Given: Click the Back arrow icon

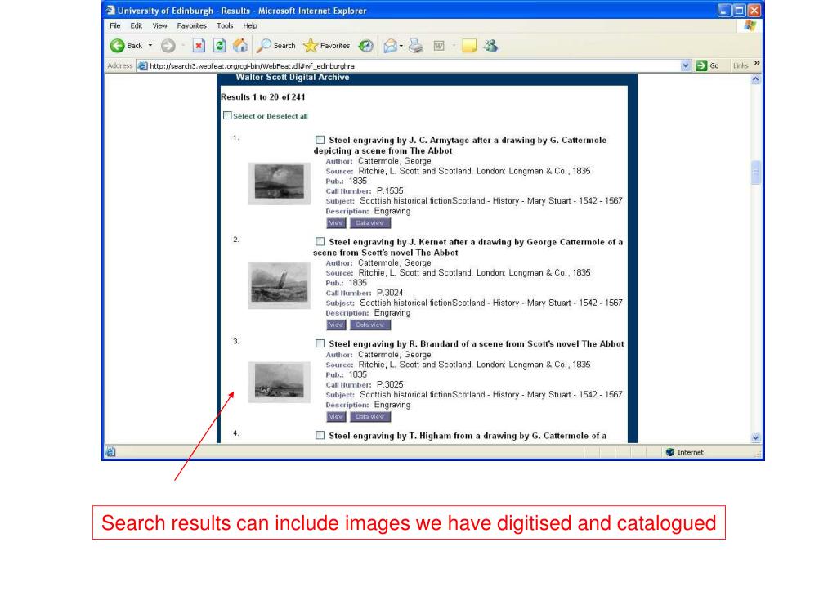Looking at the screenshot, I should point(117,46).
